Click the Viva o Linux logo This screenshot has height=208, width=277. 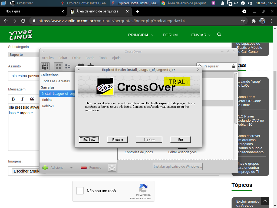[x=21, y=35]
